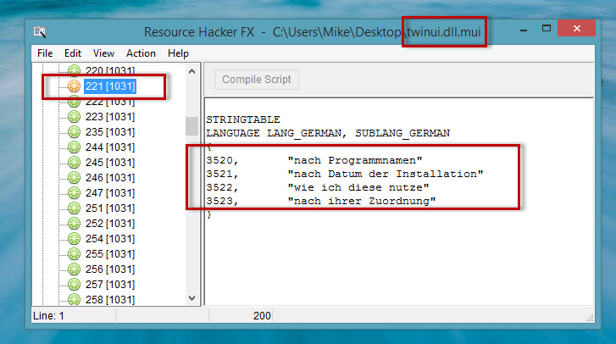Select tree item 252 [1031]

click(110, 224)
